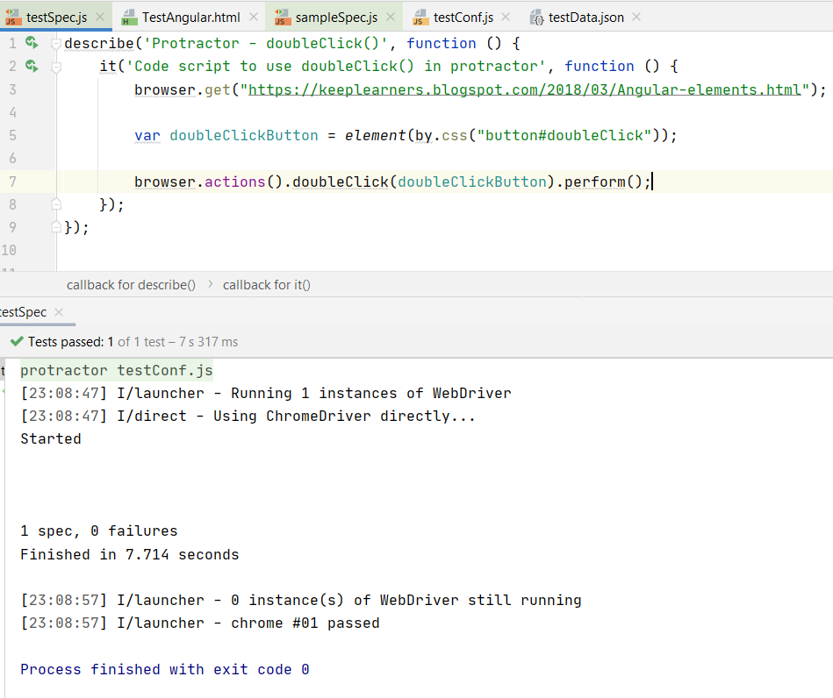Click 'chrome #01 passed' log line

point(305,623)
